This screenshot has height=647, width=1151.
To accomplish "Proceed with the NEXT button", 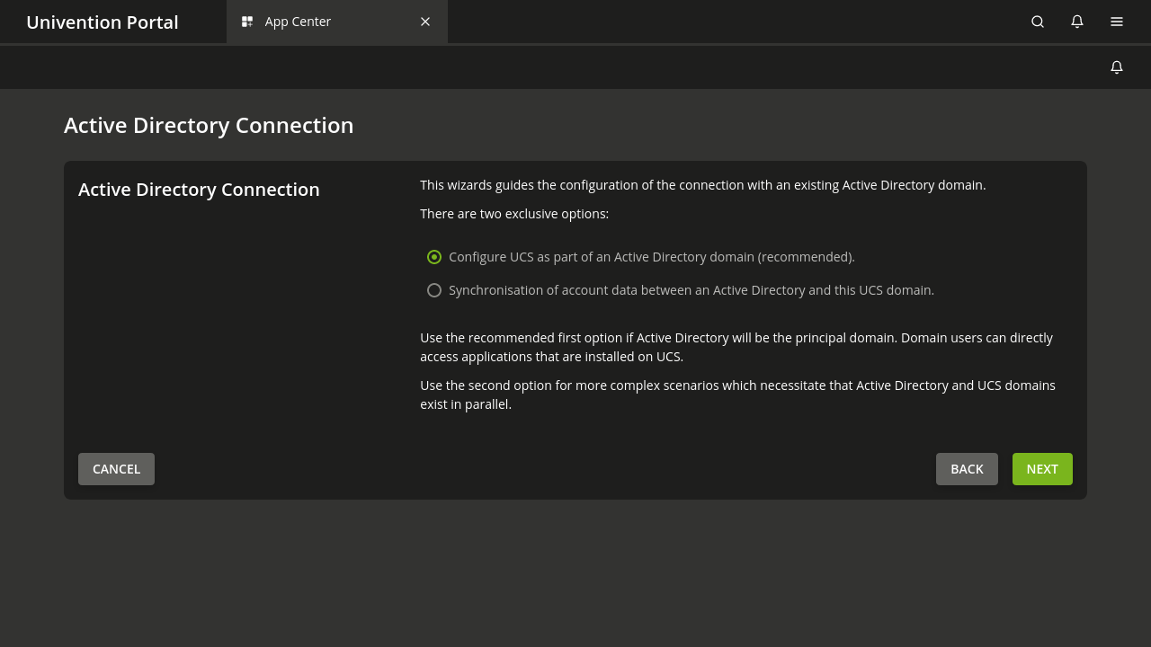I will pyautogui.click(x=1041, y=468).
